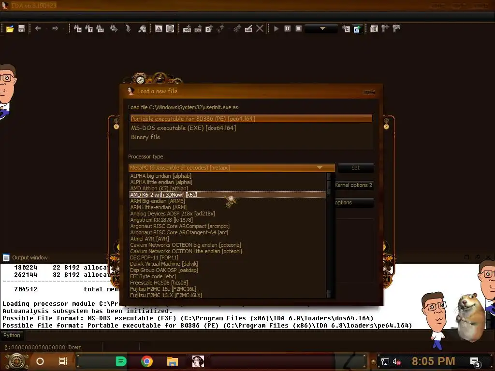Click the binoculars search icon with grid

78,29
